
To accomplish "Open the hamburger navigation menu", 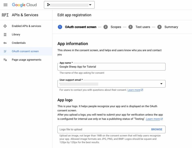I will pyautogui.click(x=5, y=5).
